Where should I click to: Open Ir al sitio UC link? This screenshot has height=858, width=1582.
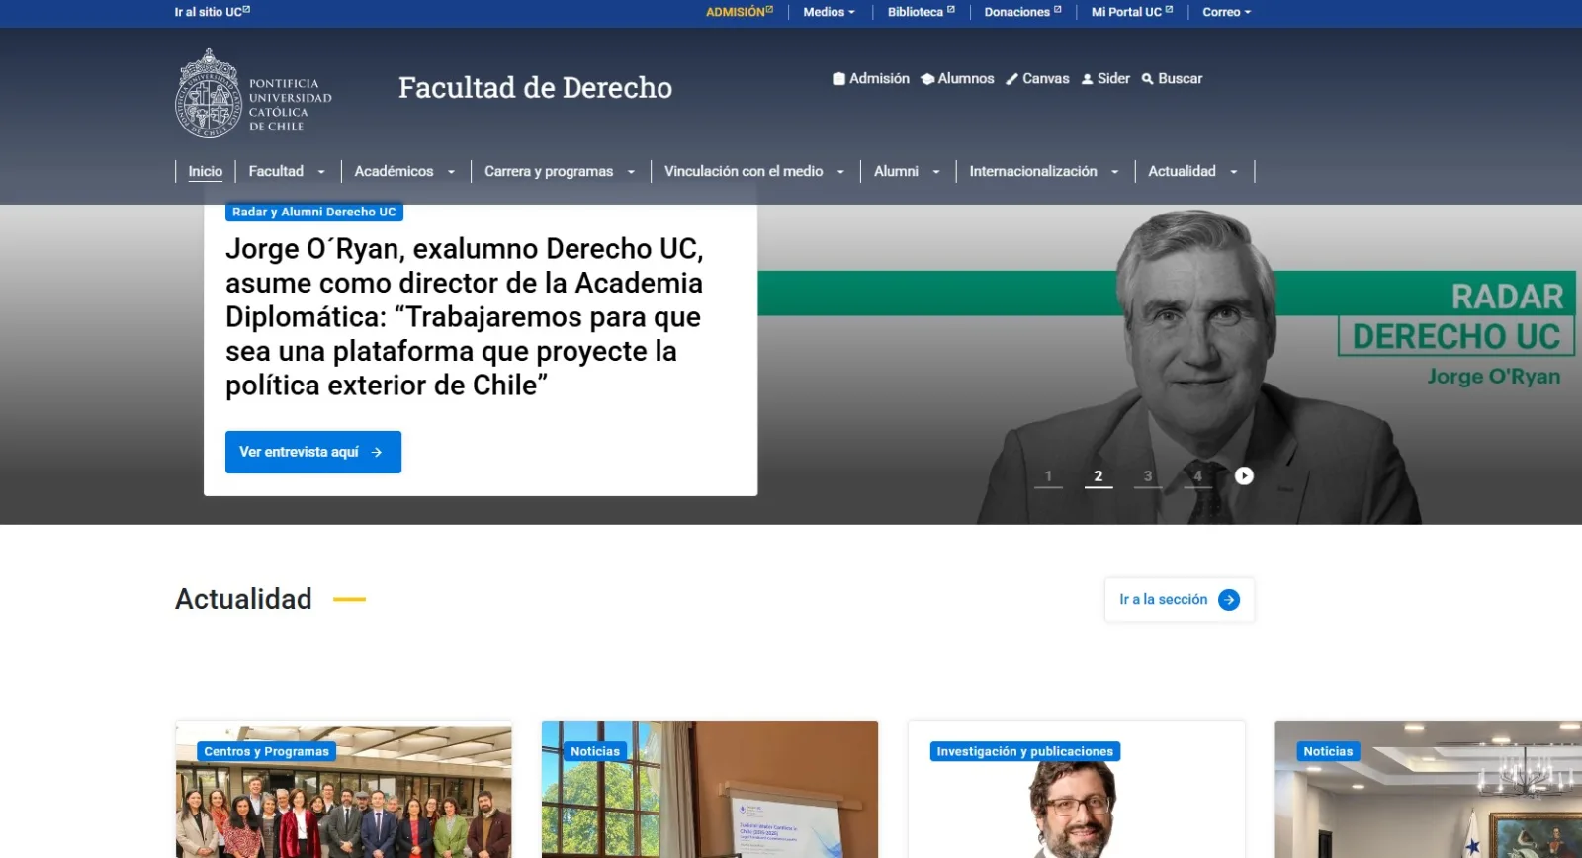(212, 12)
